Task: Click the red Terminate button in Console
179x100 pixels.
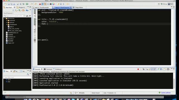Action: [x=138, y=69]
